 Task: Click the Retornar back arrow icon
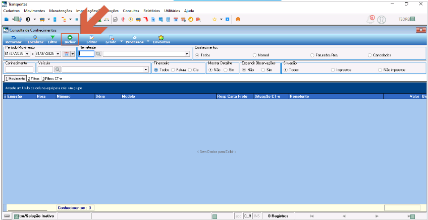(13, 37)
